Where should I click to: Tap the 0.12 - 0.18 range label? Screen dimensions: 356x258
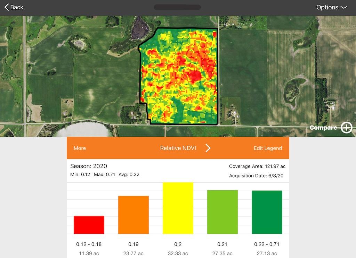89,244
